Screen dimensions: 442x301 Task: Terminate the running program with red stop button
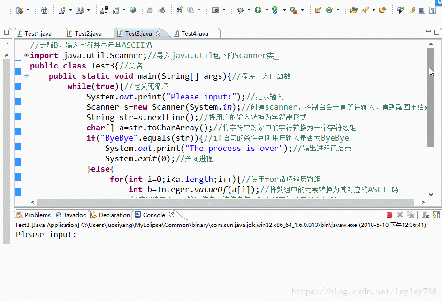click(x=389, y=215)
